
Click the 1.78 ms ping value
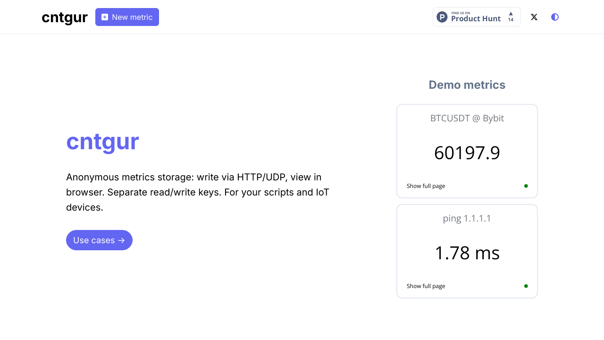(467, 253)
